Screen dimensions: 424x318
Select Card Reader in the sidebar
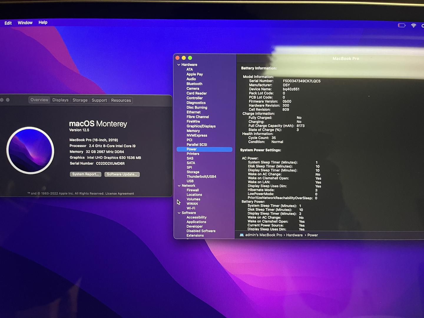pyautogui.click(x=197, y=93)
